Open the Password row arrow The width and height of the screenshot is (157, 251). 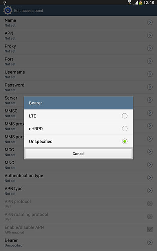pos(150,87)
